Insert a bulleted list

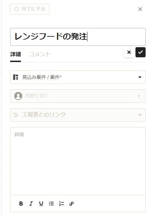tap(51, 204)
